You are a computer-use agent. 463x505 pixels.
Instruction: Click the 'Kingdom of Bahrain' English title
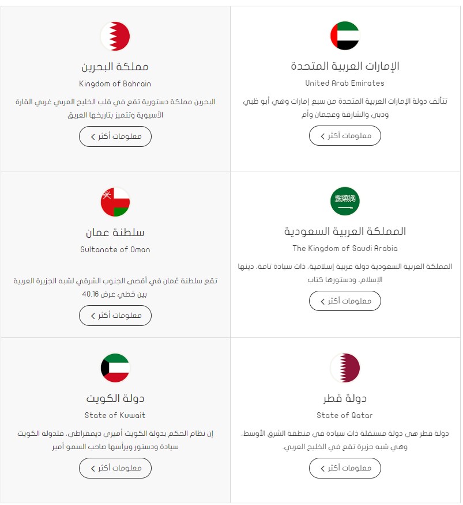pos(115,83)
